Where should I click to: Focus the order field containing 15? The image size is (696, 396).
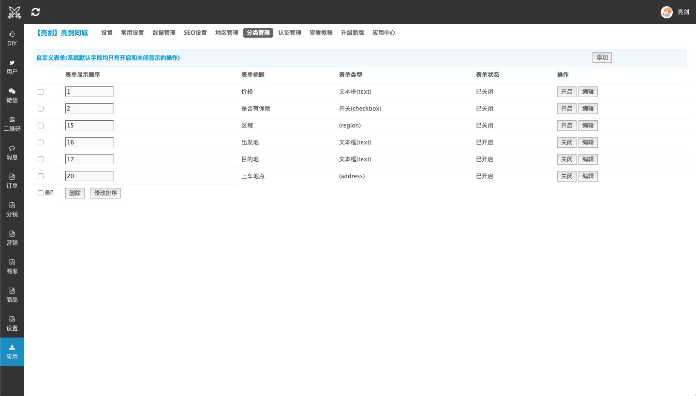tap(89, 126)
